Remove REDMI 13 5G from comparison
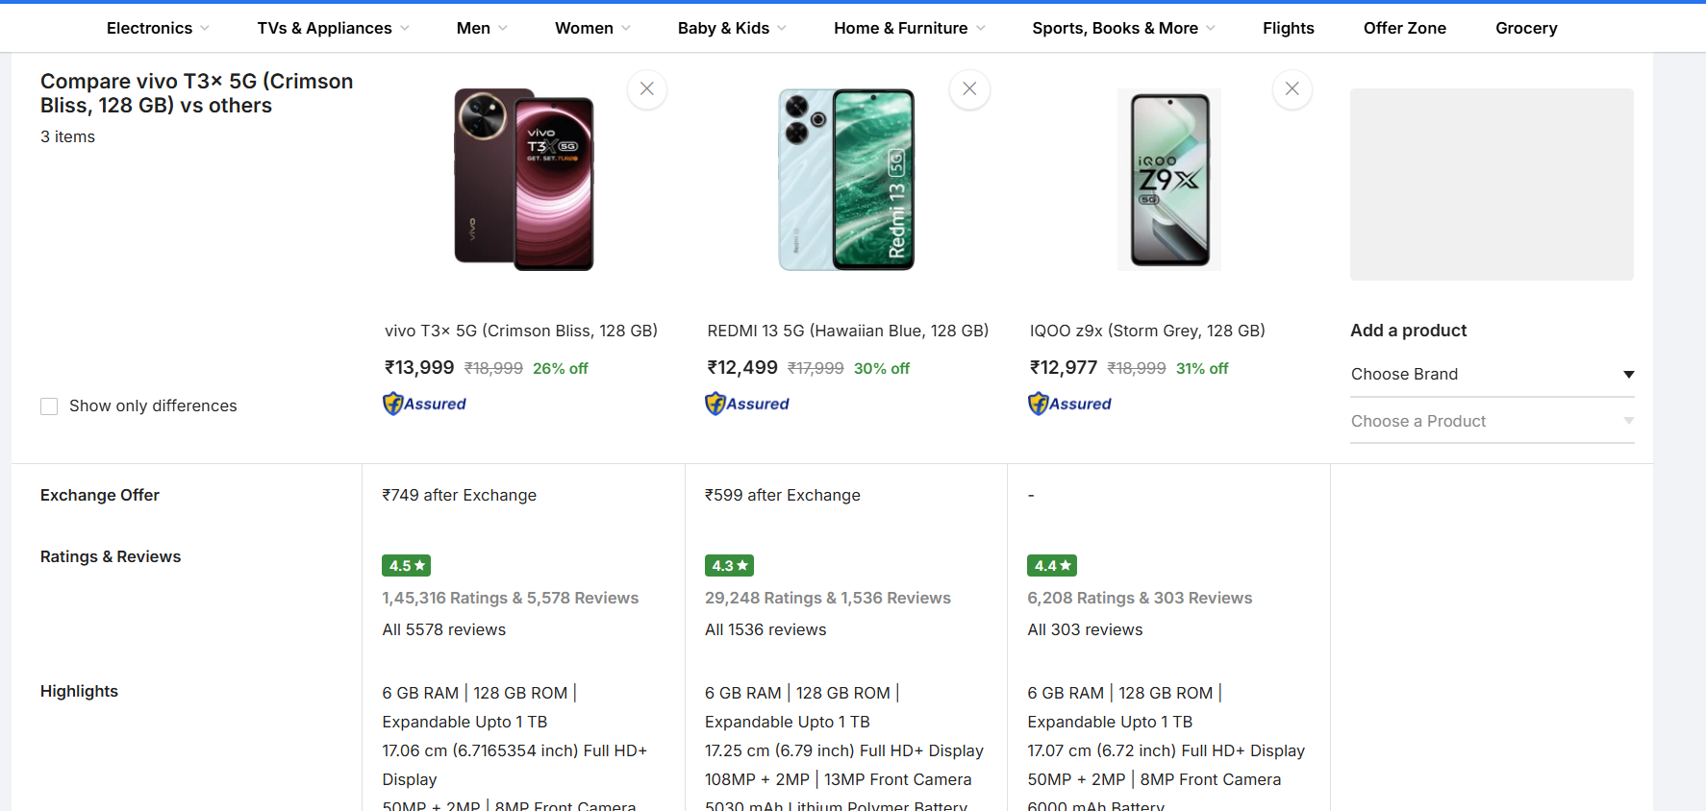 click(x=969, y=89)
